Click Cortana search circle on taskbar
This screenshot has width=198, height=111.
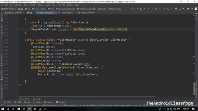[8, 109]
